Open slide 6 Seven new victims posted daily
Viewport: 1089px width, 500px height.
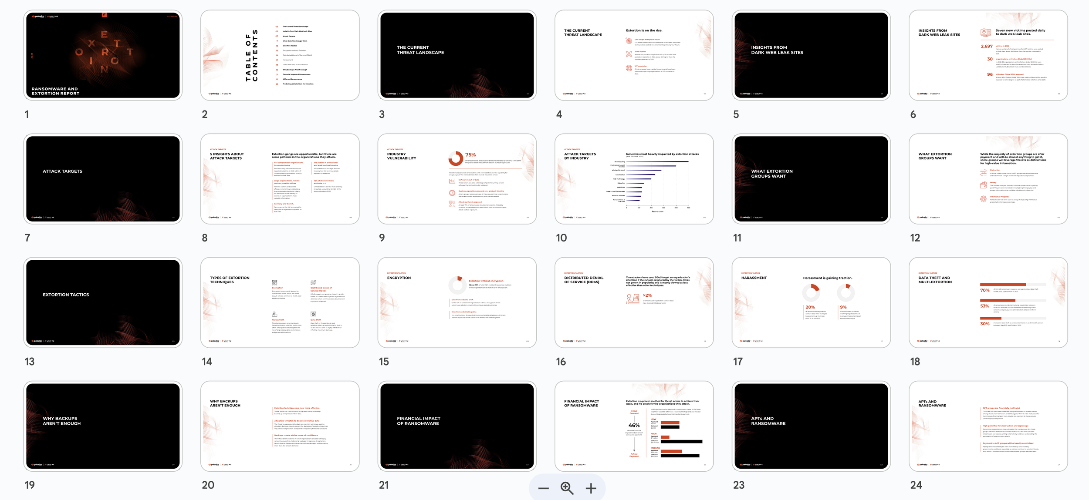pyautogui.click(x=988, y=55)
